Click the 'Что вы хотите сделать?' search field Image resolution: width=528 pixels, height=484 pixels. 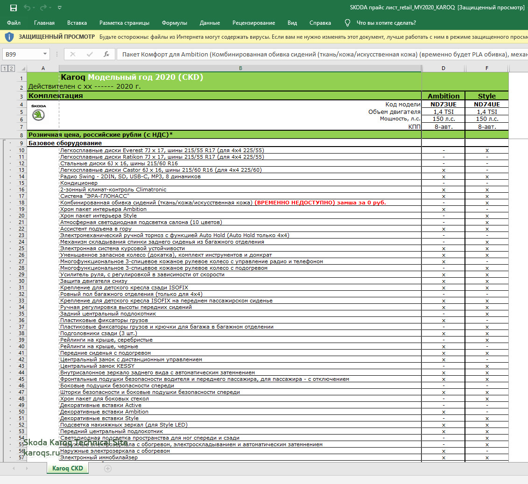coord(386,23)
